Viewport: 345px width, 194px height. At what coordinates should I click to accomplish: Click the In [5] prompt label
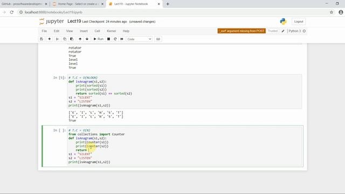(x=59, y=78)
